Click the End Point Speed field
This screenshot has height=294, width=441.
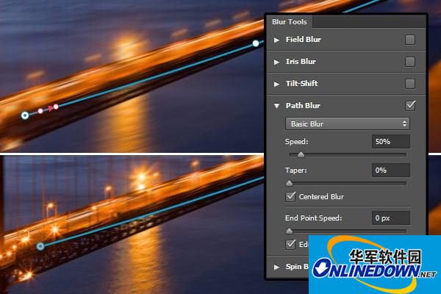[x=391, y=218]
